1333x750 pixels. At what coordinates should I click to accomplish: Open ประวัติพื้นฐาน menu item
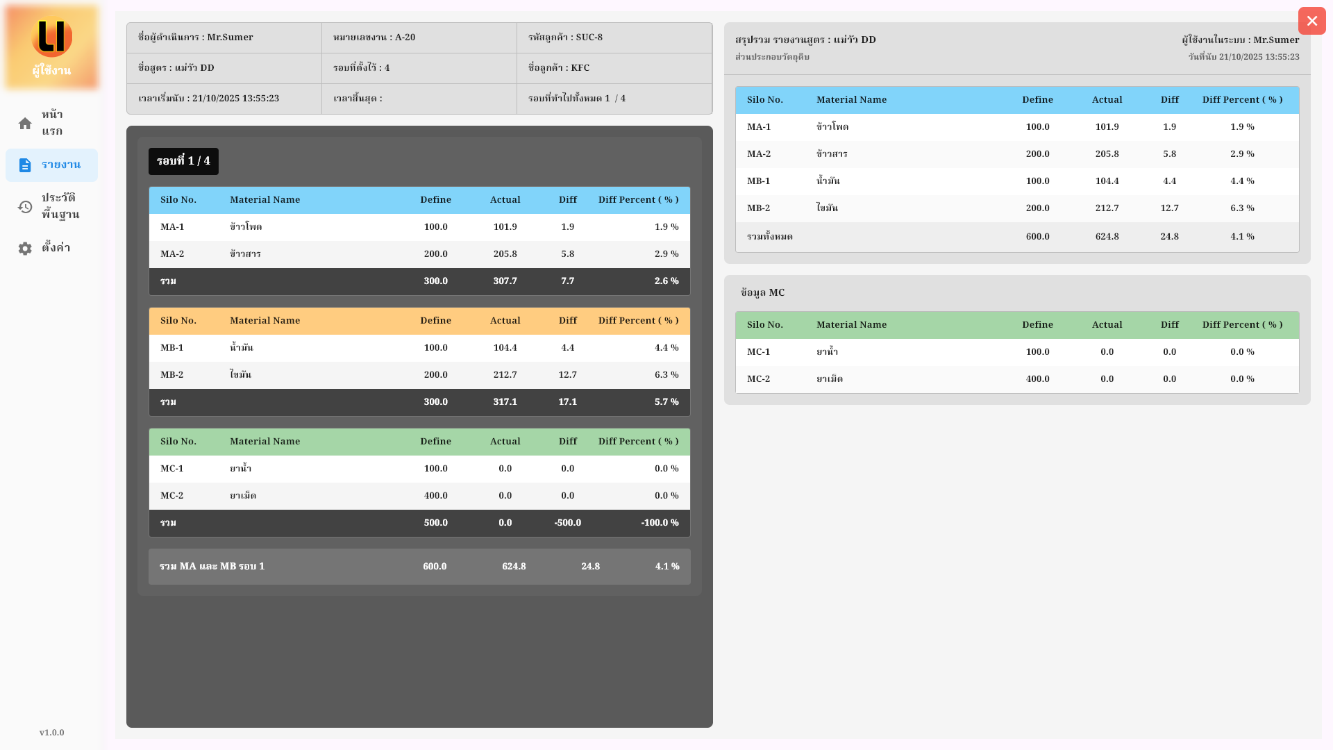tap(60, 206)
